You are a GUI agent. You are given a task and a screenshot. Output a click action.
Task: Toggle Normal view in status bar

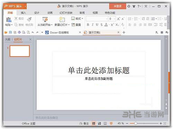coord(93,123)
